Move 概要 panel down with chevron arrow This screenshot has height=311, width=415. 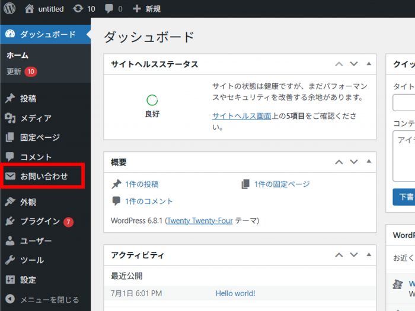coord(354,162)
